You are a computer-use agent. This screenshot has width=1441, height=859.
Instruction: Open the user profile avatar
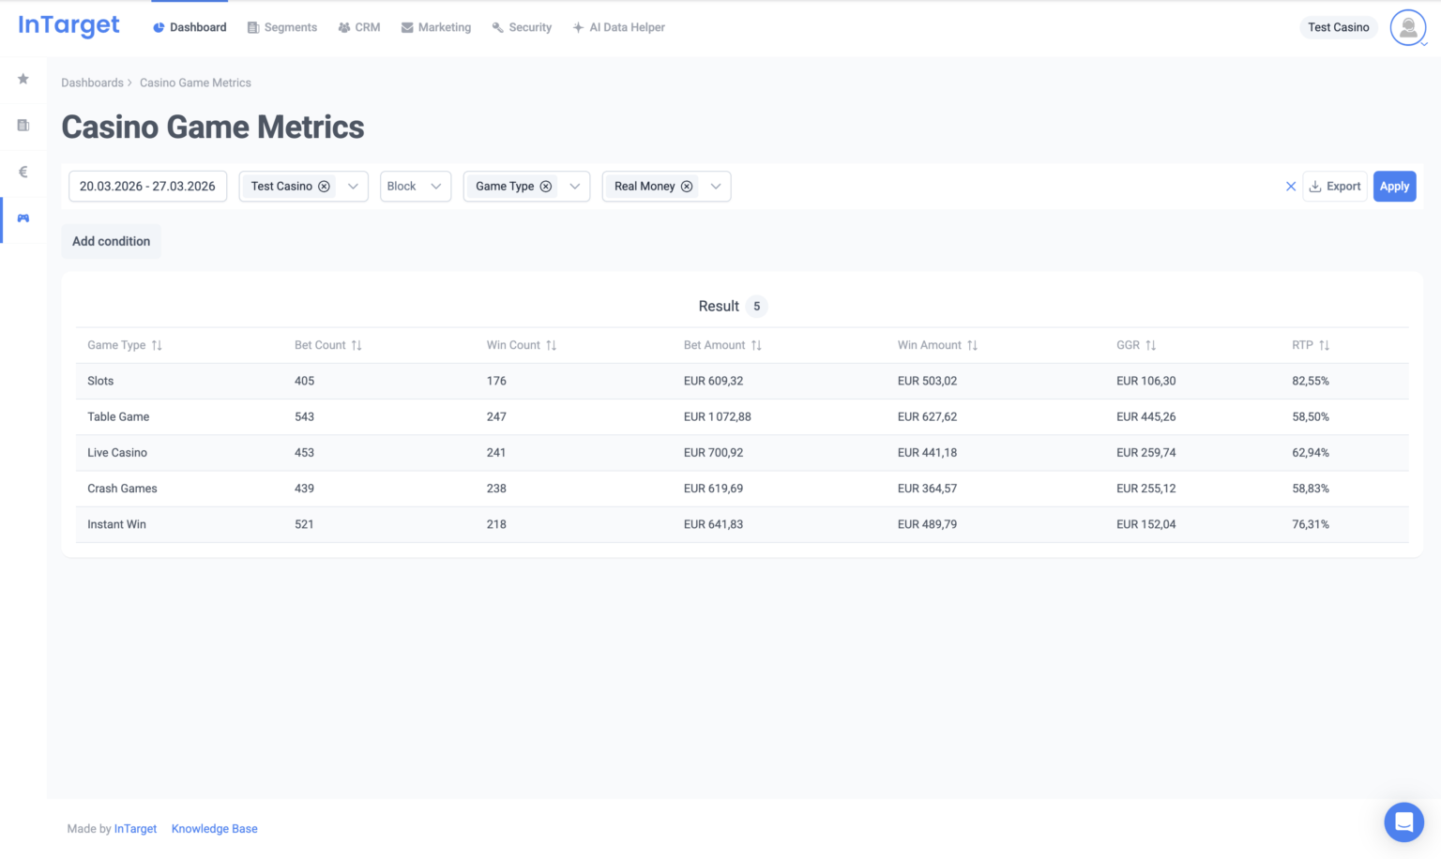pos(1407,28)
